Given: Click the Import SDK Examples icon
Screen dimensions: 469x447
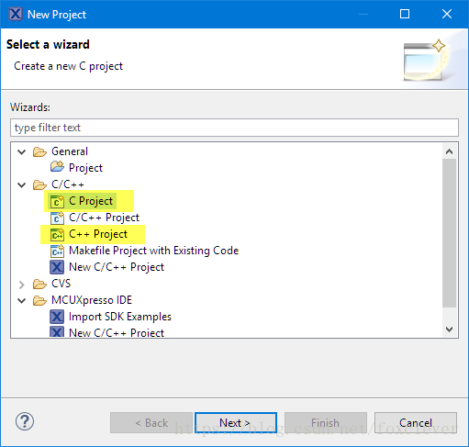Looking at the screenshot, I should (57, 317).
